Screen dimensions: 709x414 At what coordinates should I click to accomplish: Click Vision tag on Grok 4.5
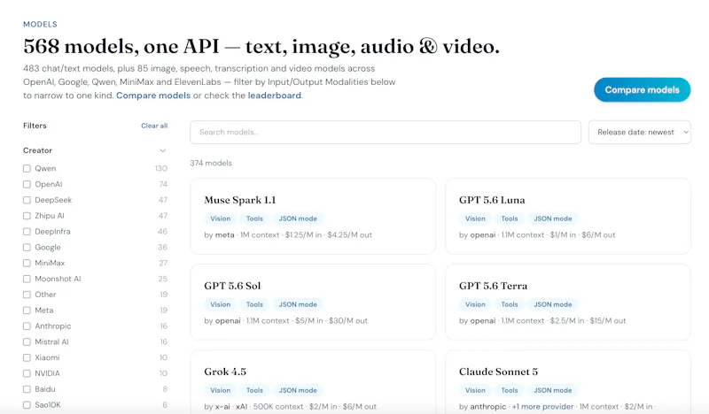tap(220, 390)
